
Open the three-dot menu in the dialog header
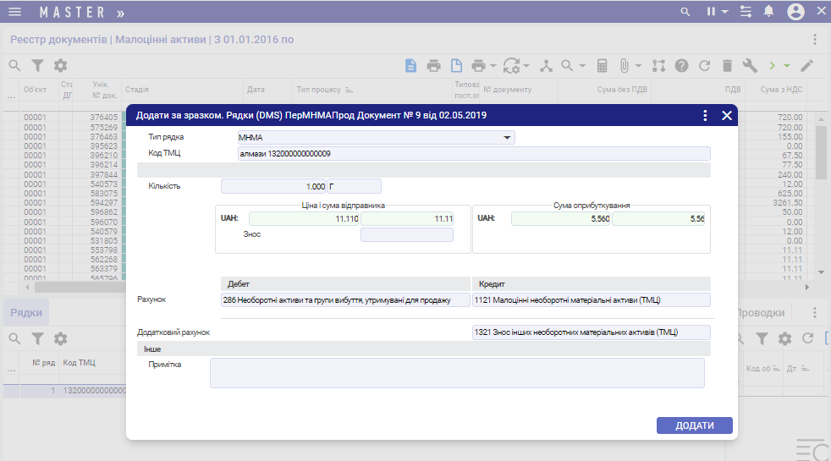coord(705,116)
